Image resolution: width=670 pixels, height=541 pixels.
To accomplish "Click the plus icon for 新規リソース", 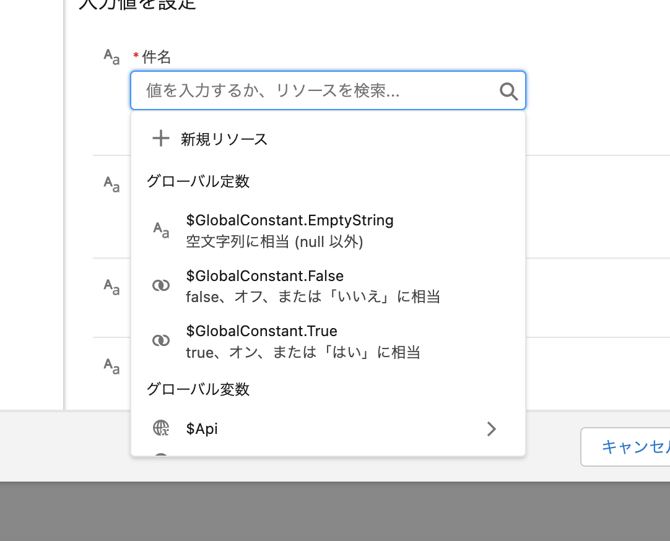I will [161, 138].
